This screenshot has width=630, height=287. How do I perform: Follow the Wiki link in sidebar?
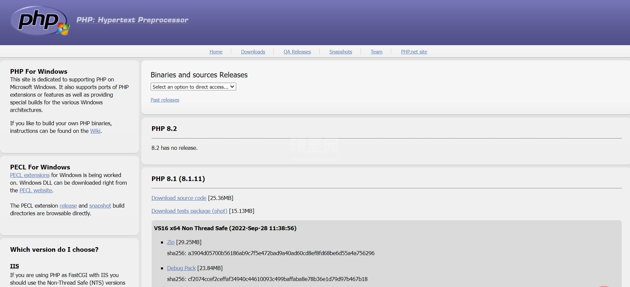tap(95, 131)
